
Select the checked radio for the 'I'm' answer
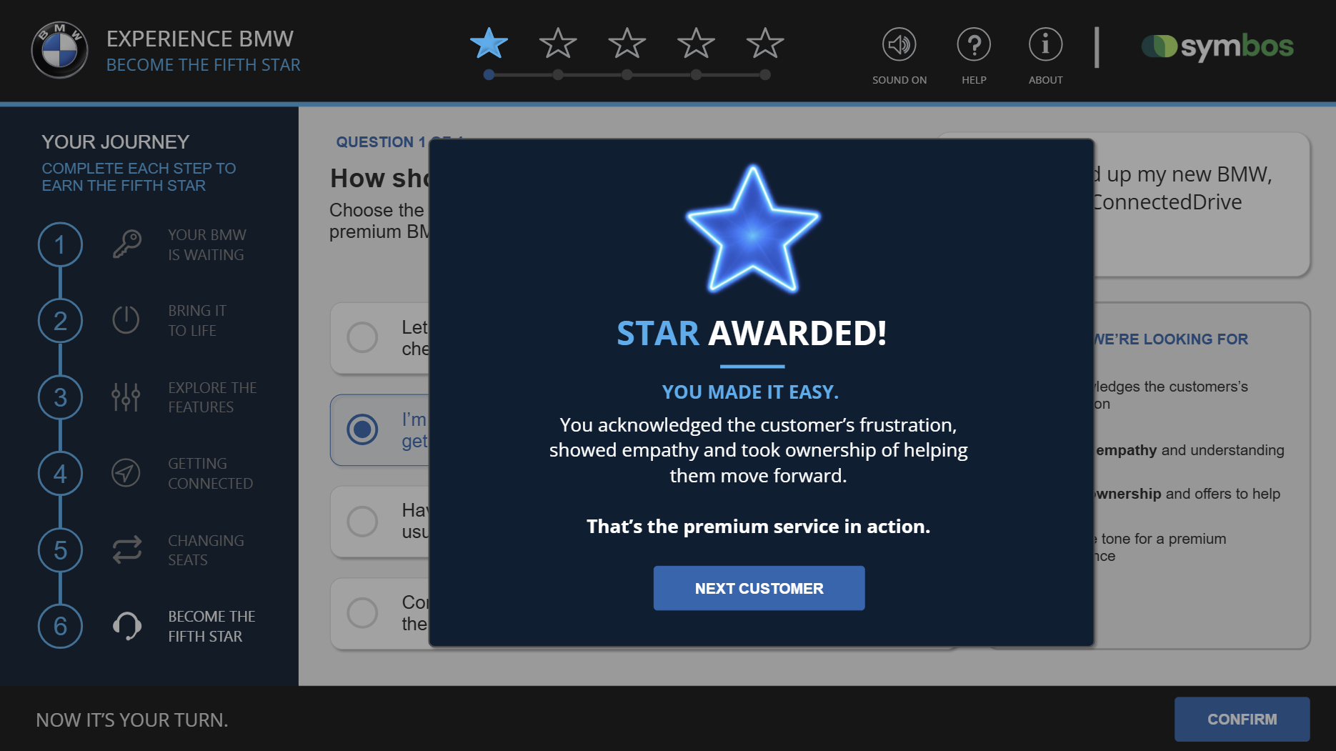(362, 429)
